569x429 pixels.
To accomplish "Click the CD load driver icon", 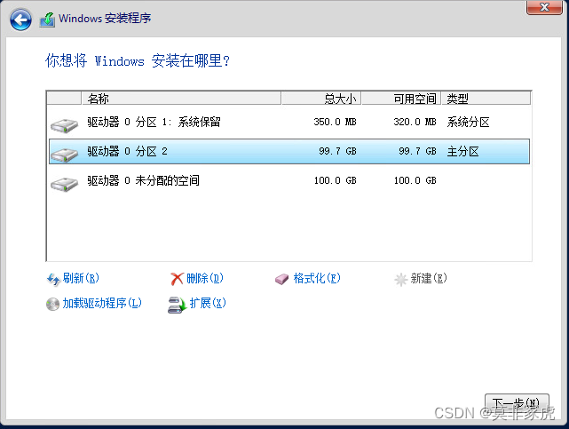I will point(52,304).
